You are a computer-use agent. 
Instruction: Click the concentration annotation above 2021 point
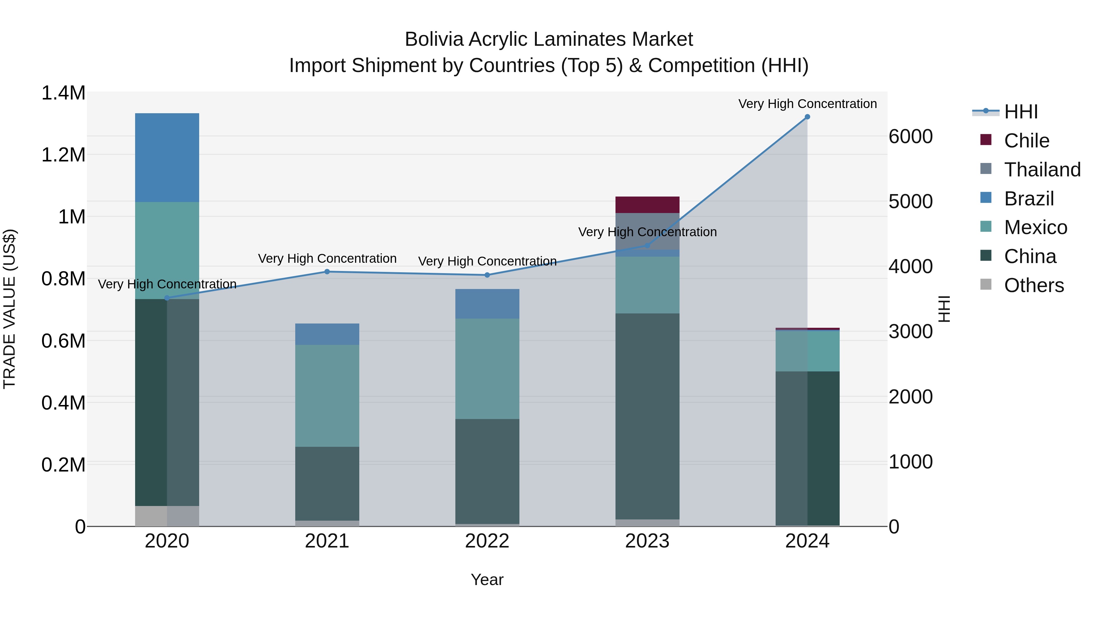click(327, 258)
